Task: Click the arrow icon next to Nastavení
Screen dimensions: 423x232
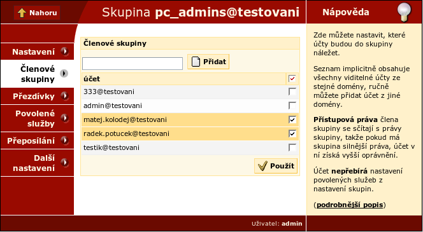Action: [x=64, y=51]
